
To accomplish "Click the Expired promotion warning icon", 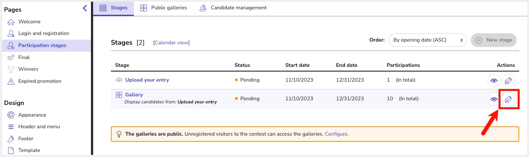I will pos(11,81).
